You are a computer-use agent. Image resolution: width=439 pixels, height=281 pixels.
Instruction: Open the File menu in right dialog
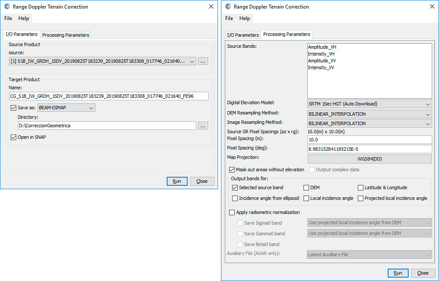229,18
